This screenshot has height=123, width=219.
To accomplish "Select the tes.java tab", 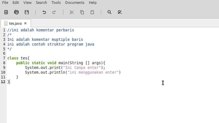I will click(x=15, y=24).
